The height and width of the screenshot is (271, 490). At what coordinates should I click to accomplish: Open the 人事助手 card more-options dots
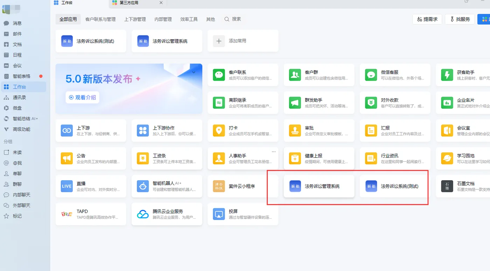pos(274,152)
